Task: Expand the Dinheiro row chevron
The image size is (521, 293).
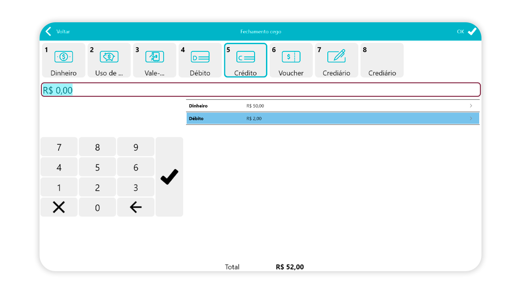Action: pyautogui.click(x=471, y=106)
